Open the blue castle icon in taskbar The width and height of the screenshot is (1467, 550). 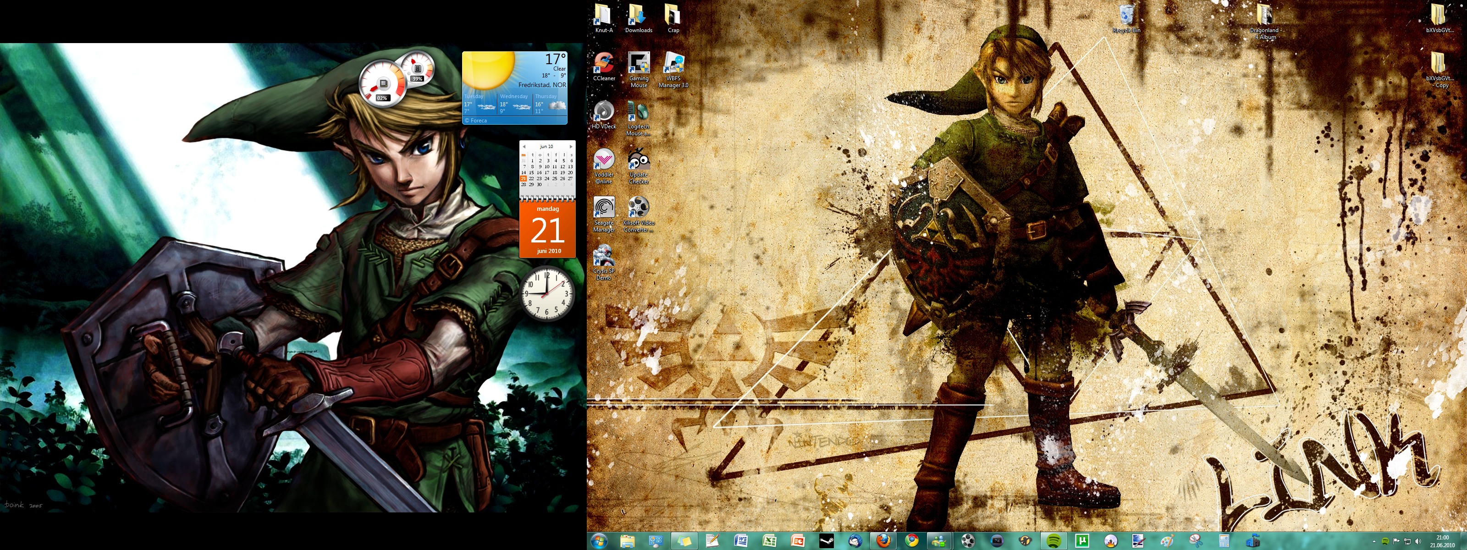[1252, 540]
